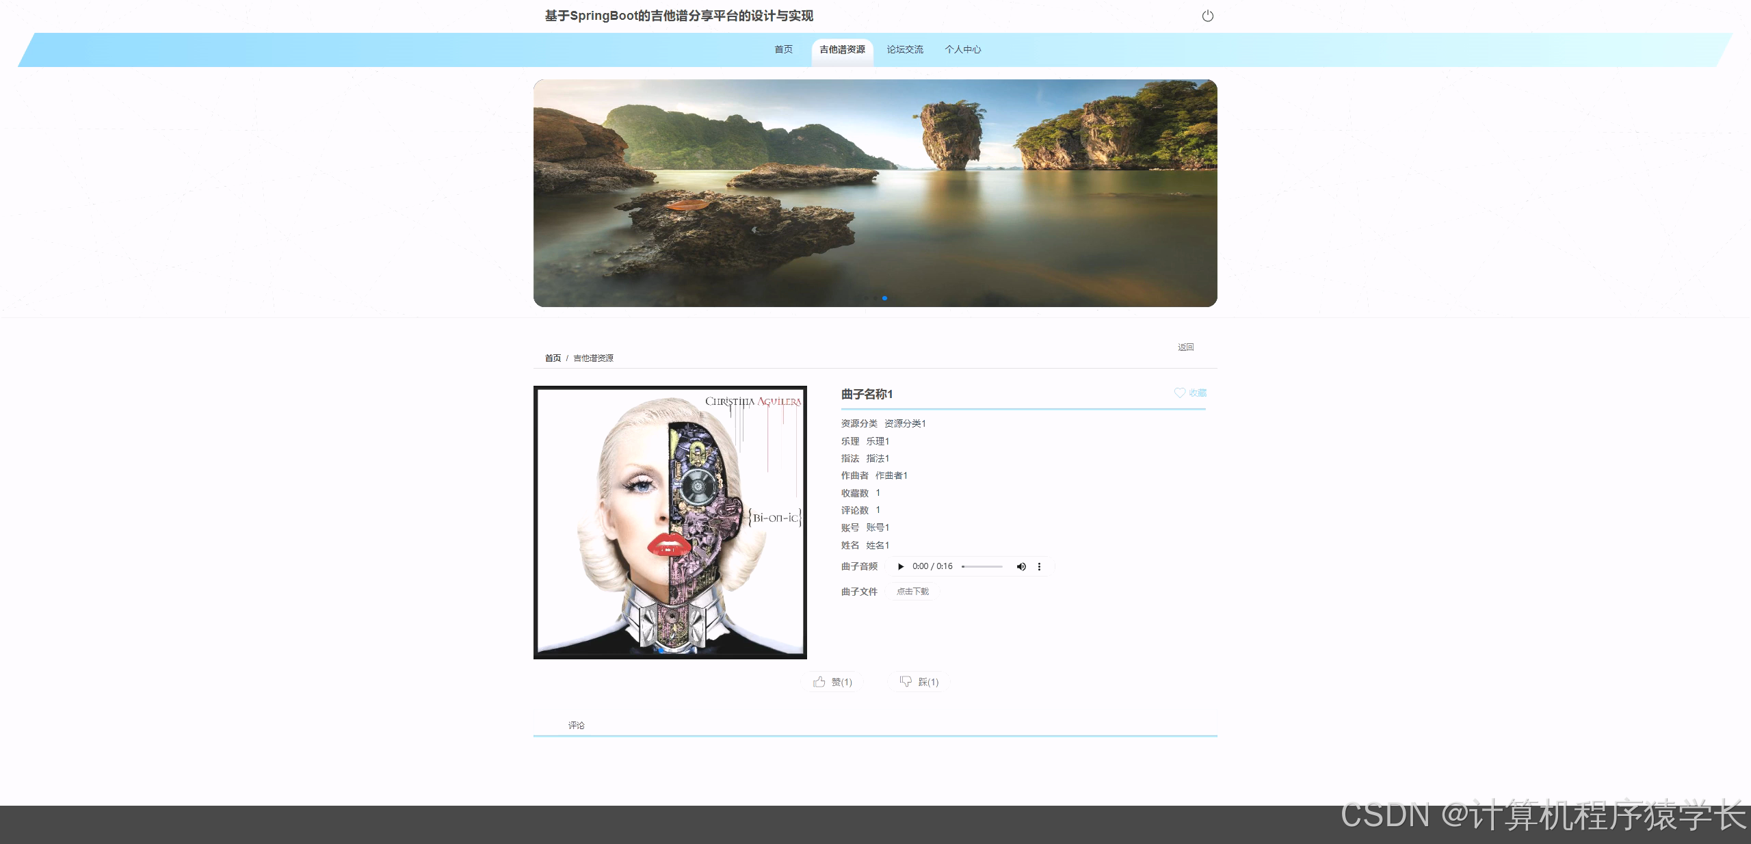Click the 返回 back button

click(1186, 347)
